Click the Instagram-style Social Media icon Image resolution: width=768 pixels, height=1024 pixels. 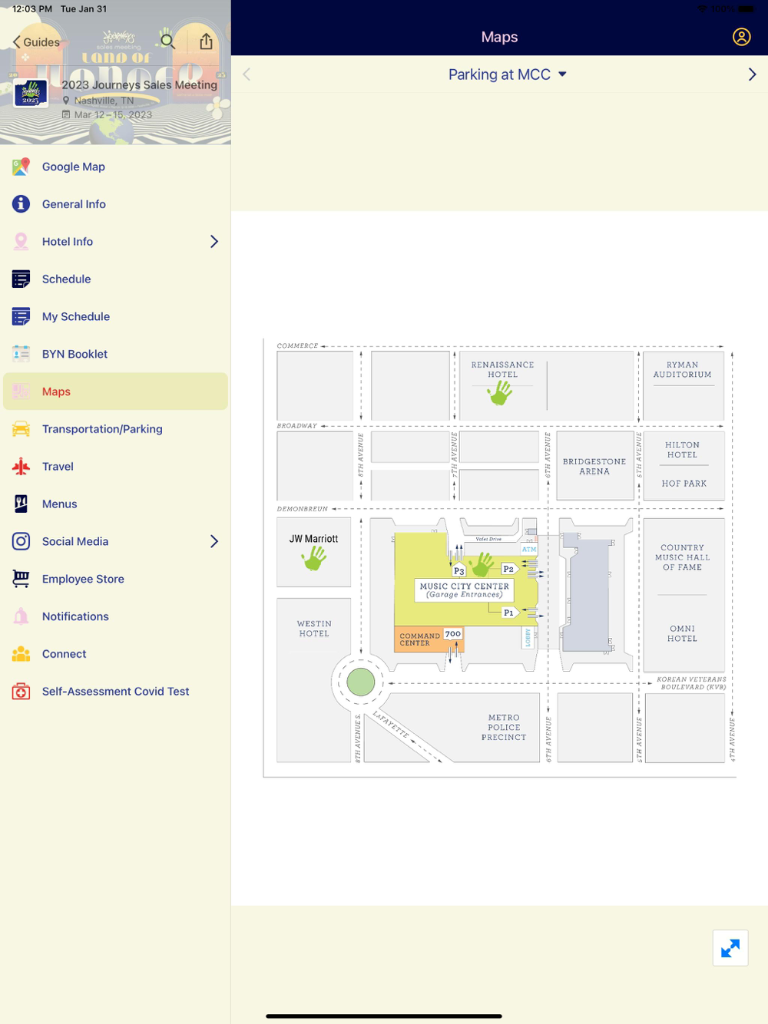(x=21, y=541)
